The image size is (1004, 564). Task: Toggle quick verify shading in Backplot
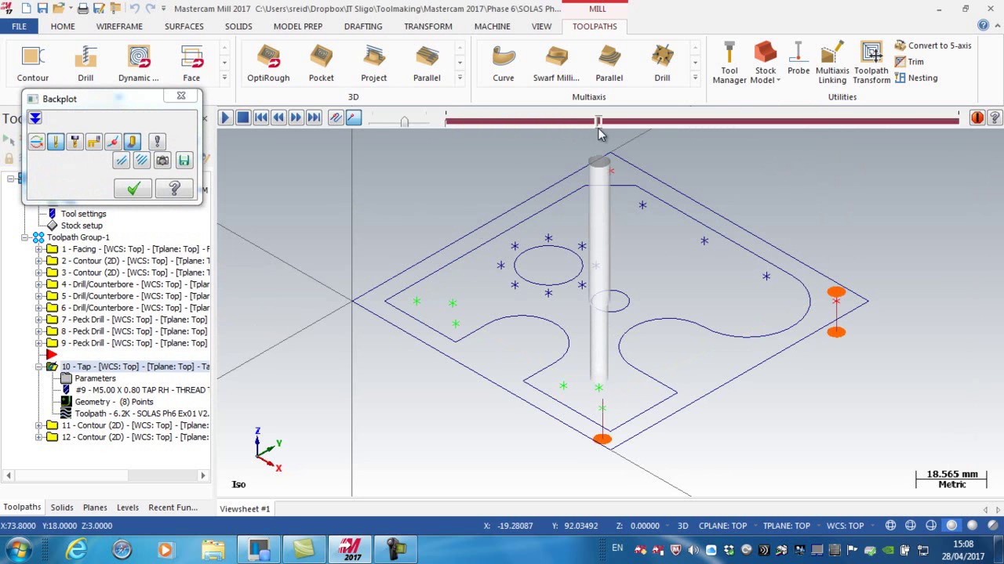132,142
